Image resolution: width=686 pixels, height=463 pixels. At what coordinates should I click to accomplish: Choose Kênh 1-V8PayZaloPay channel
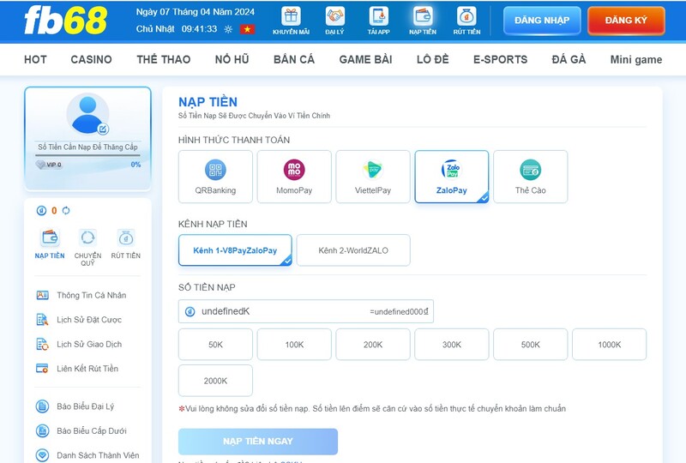[235, 250]
